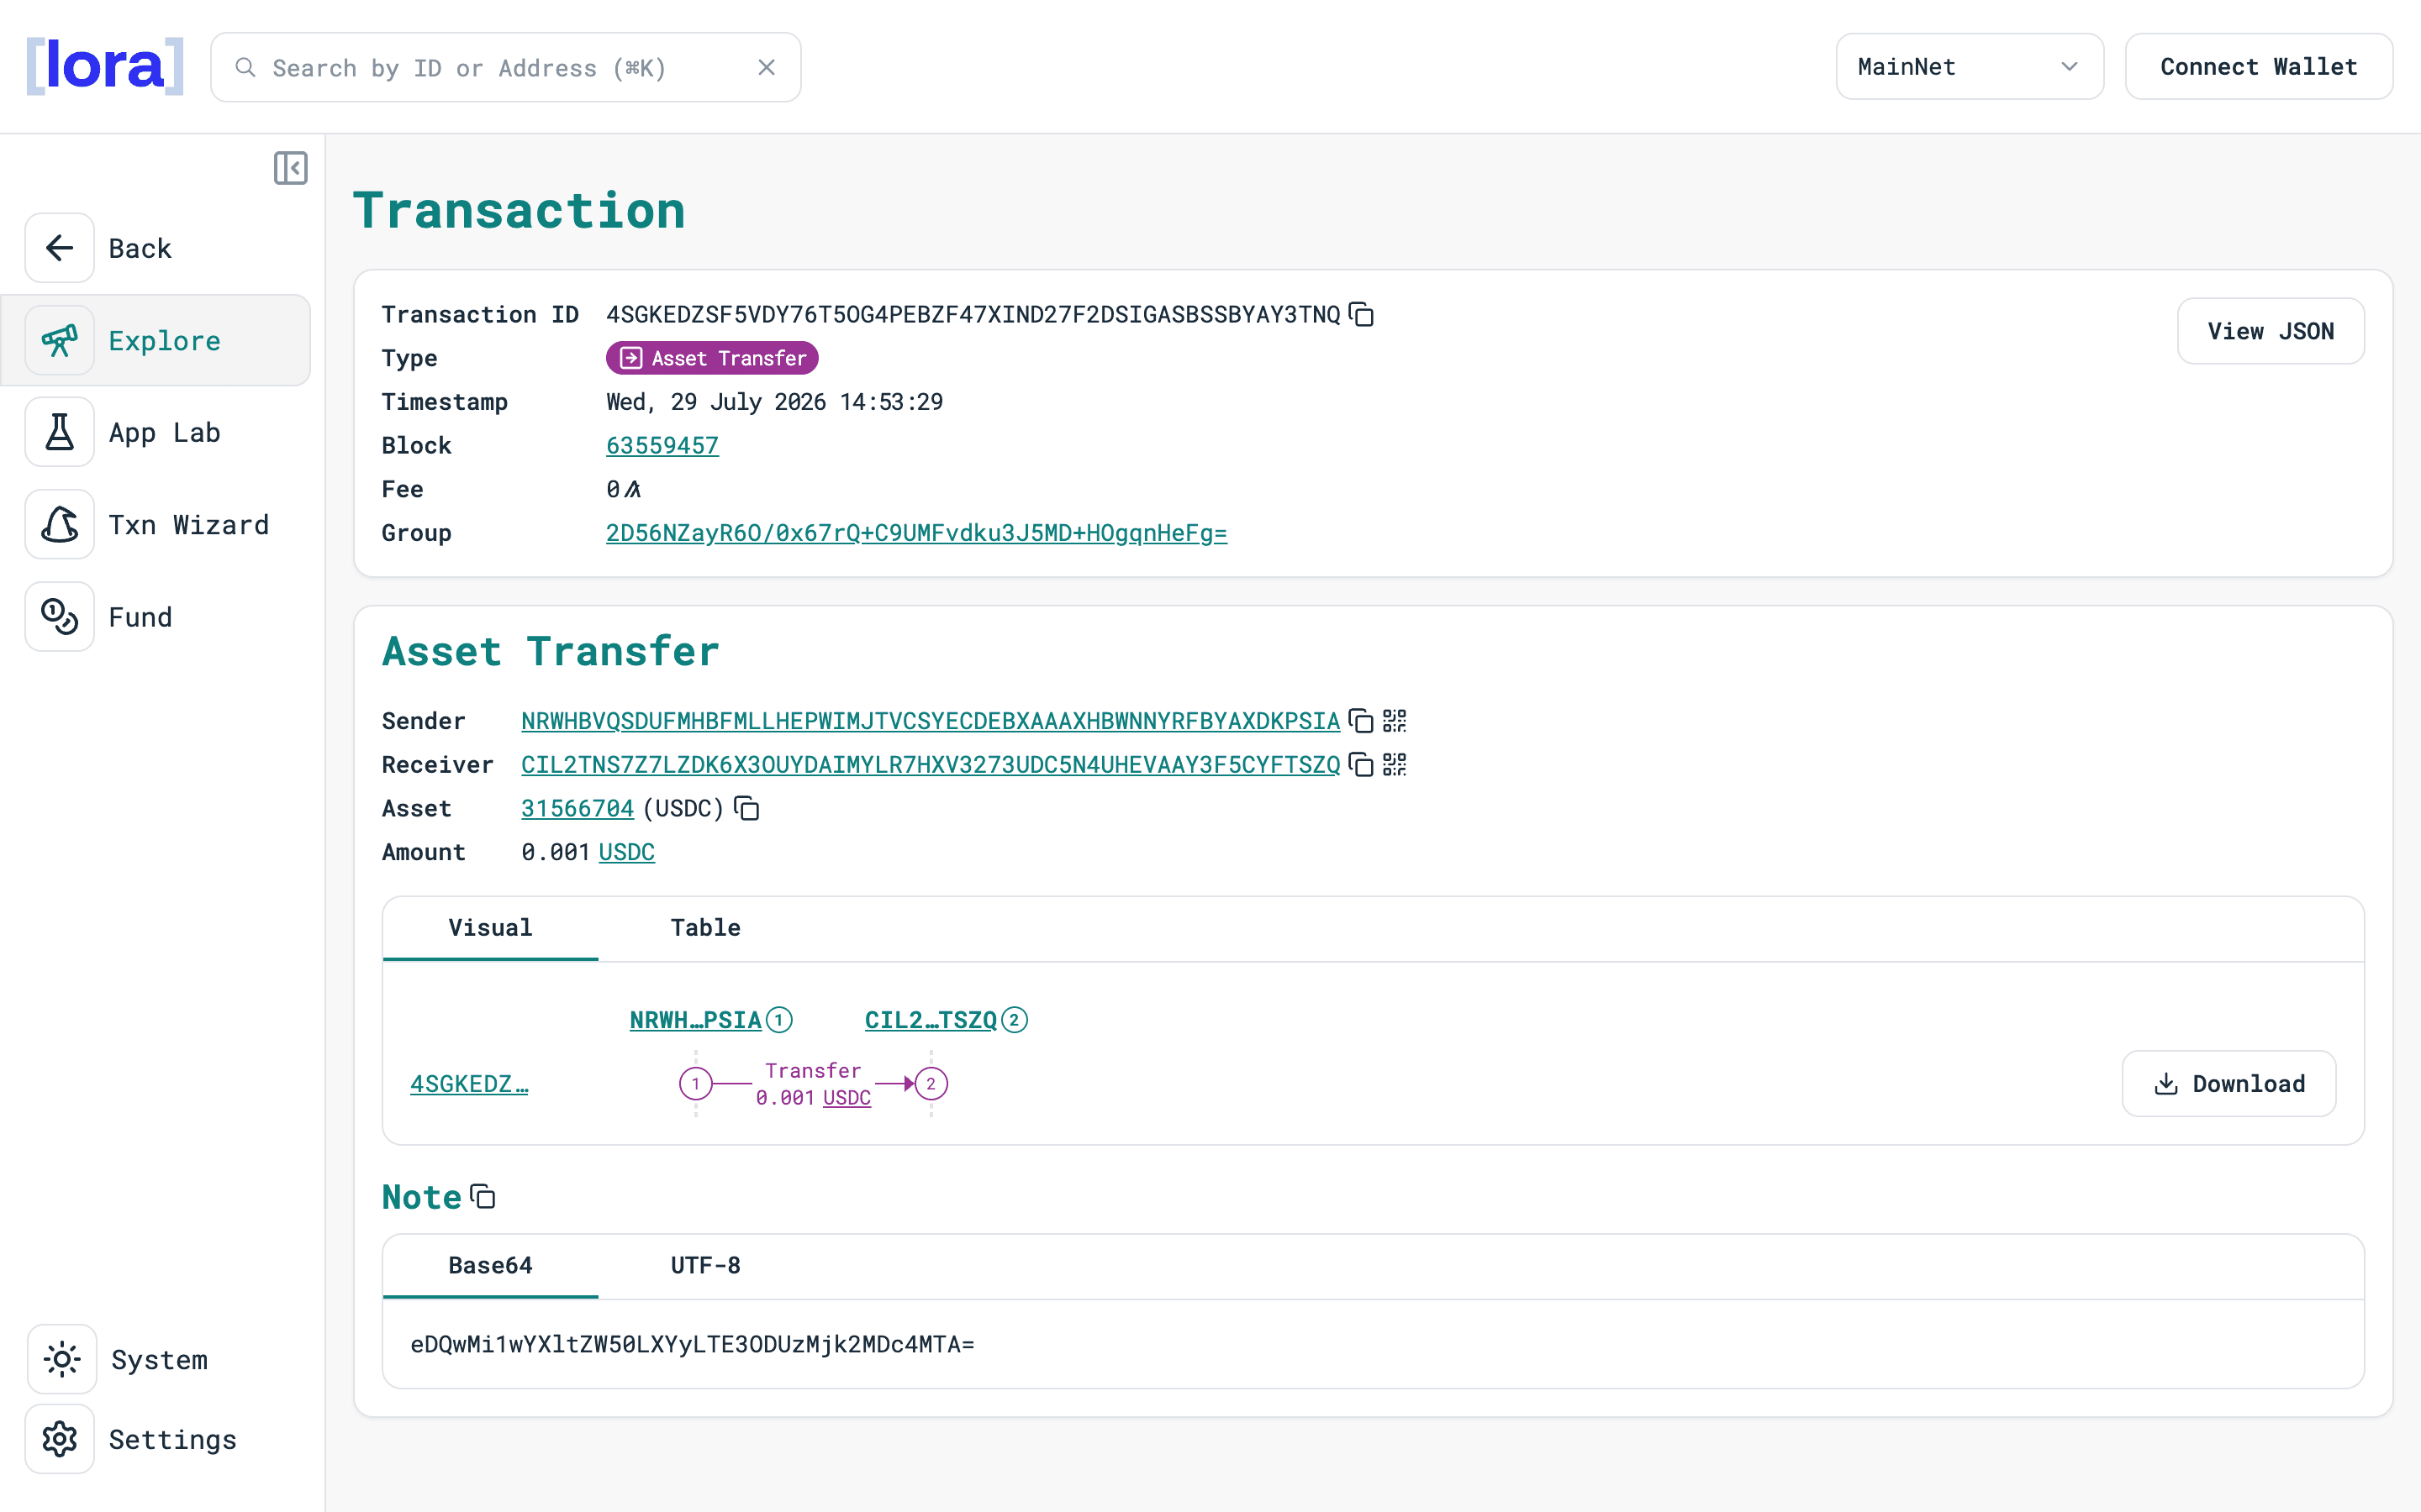Click the Transaction ID value text
2421x1512 pixels.
[973, 314]
